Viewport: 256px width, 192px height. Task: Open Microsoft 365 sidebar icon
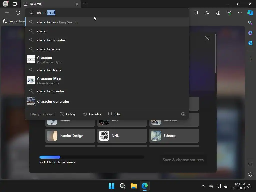click(250, 33)
